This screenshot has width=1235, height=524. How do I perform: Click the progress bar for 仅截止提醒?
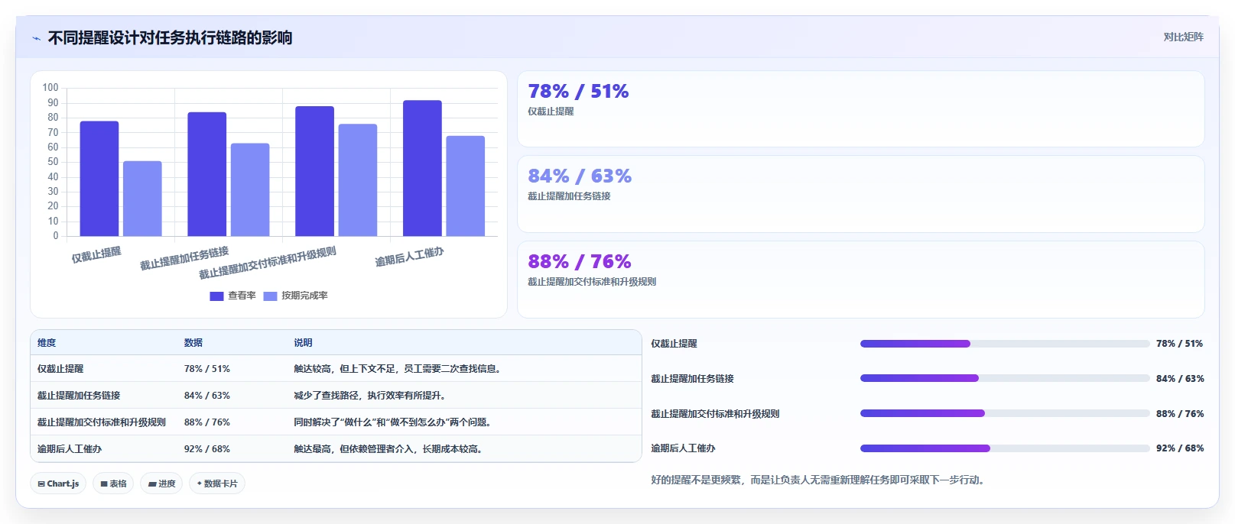pos(1005,344)
